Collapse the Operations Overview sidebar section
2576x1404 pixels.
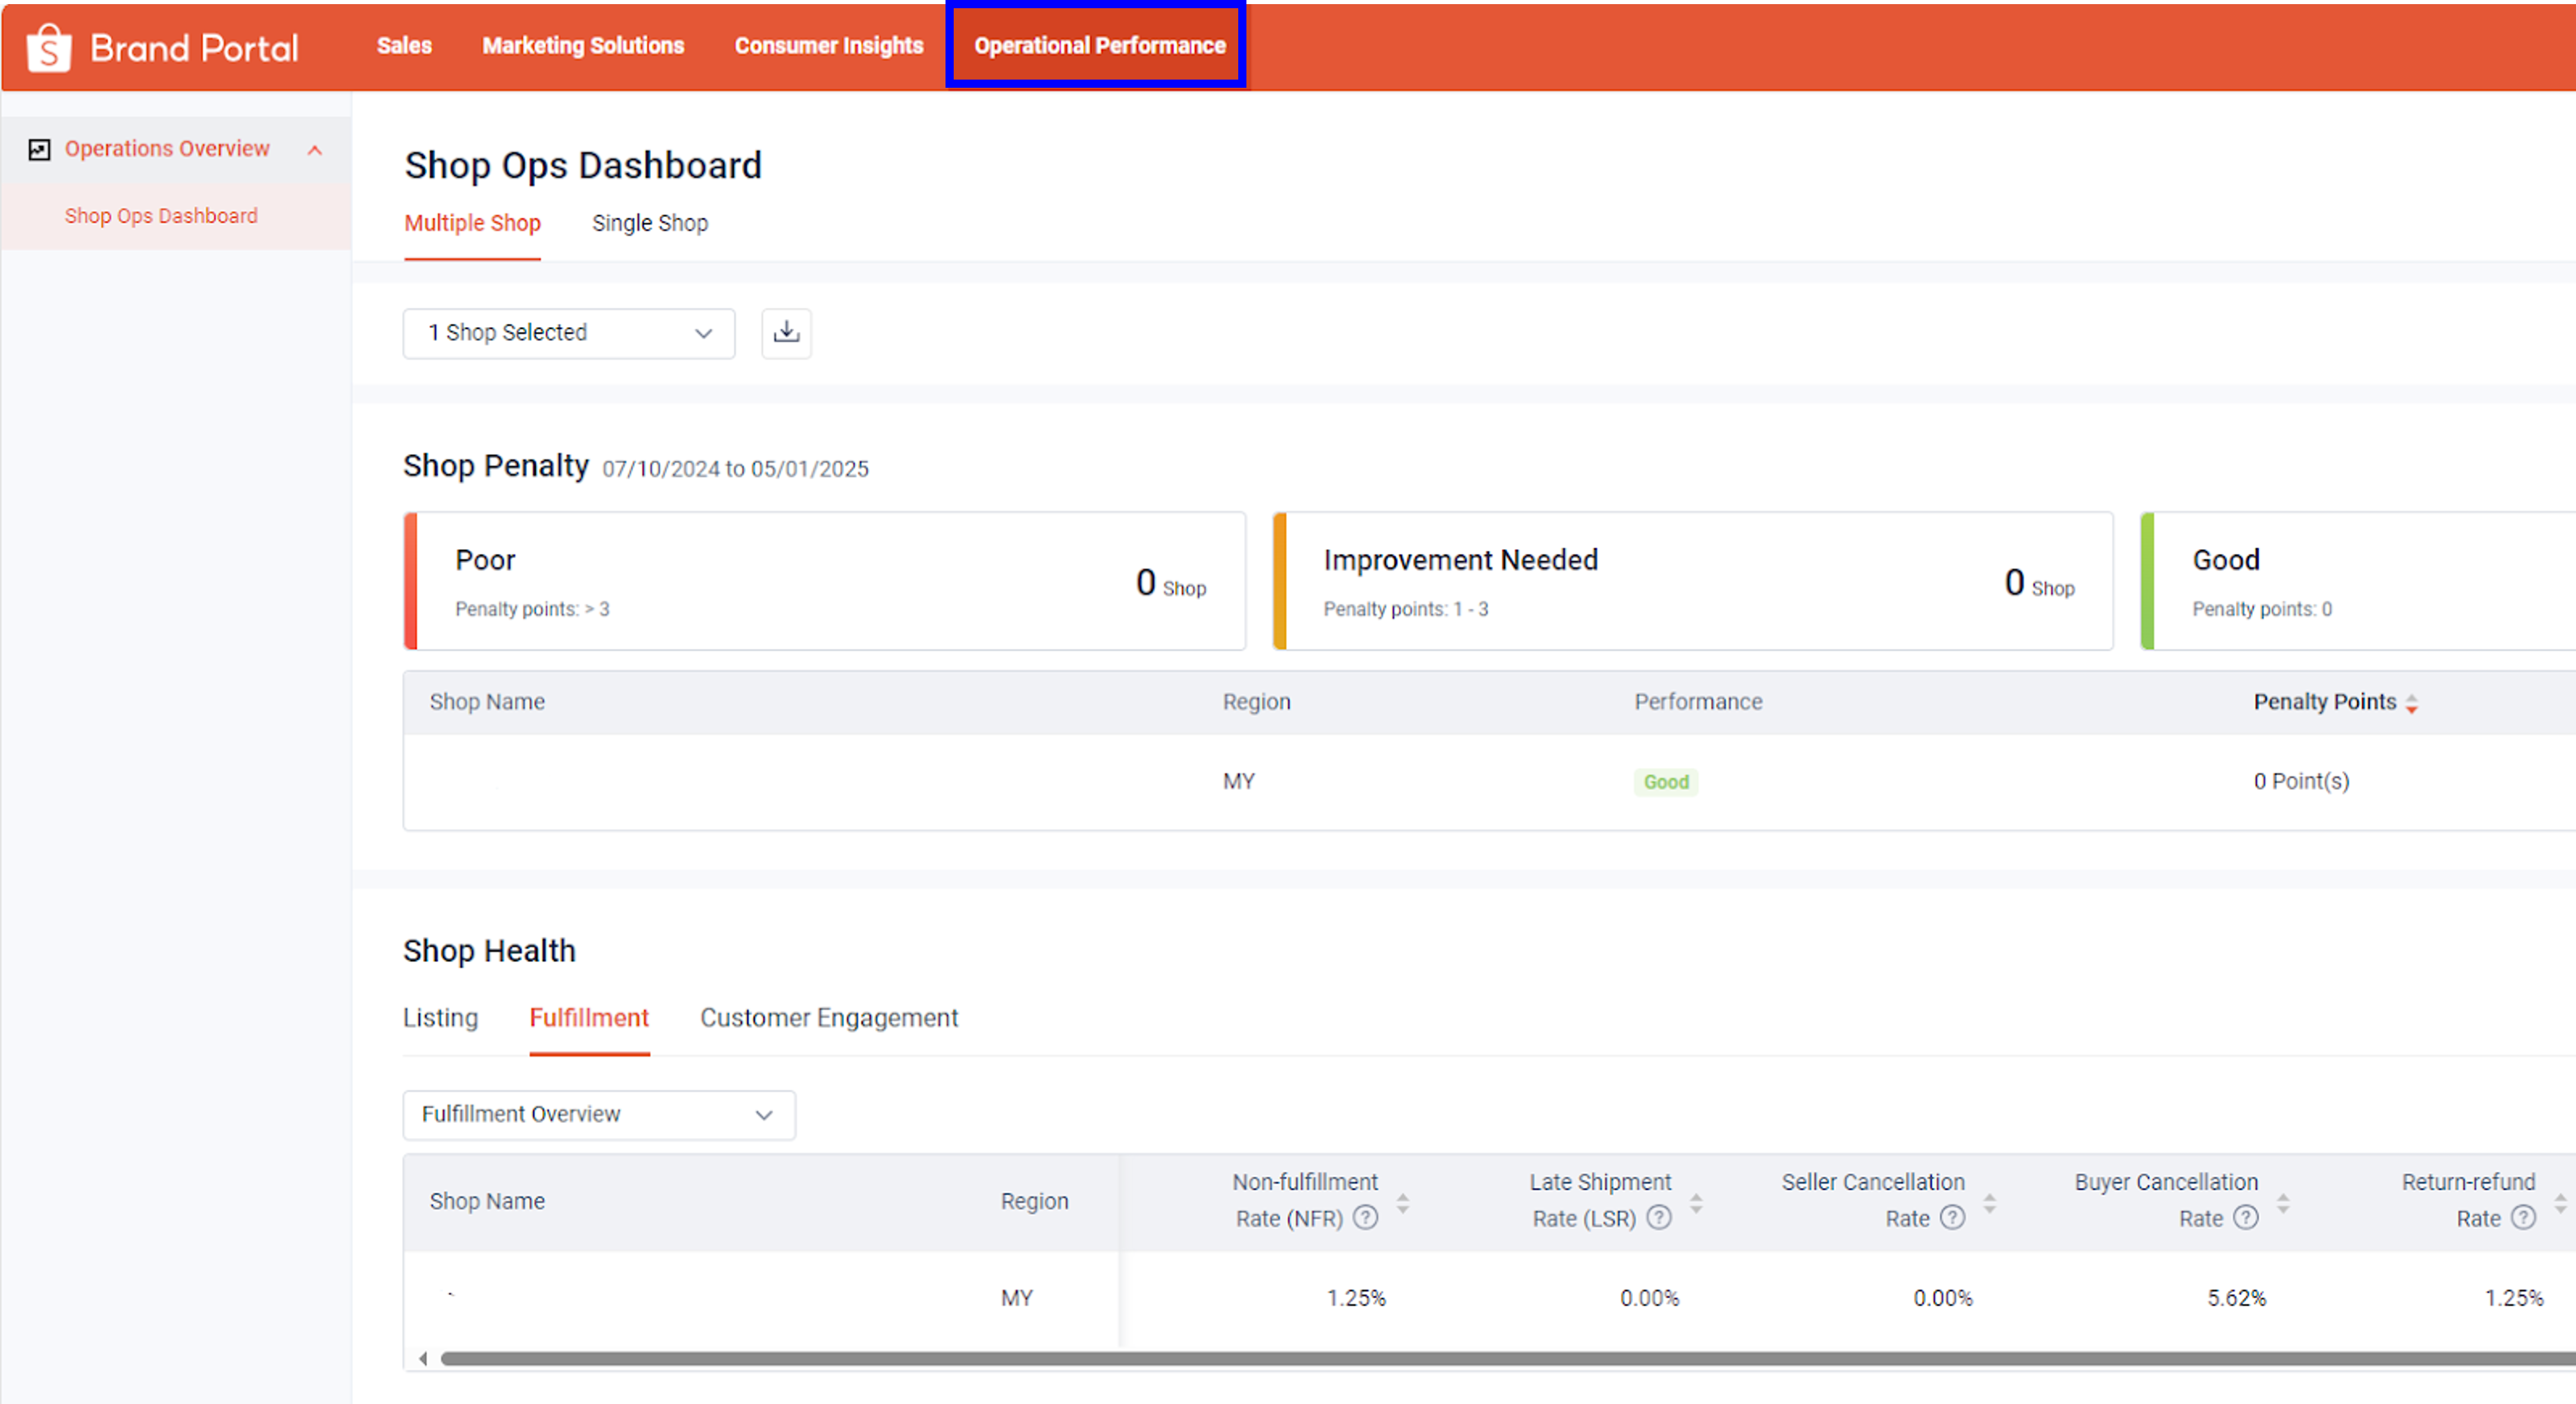315,150
